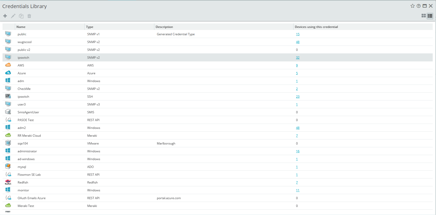Click the user3 credential name

tap(22, 104)
